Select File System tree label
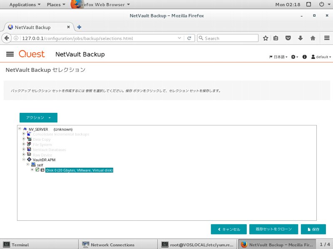Viewport: 333px width, 249px height. [x=42, y=144]
